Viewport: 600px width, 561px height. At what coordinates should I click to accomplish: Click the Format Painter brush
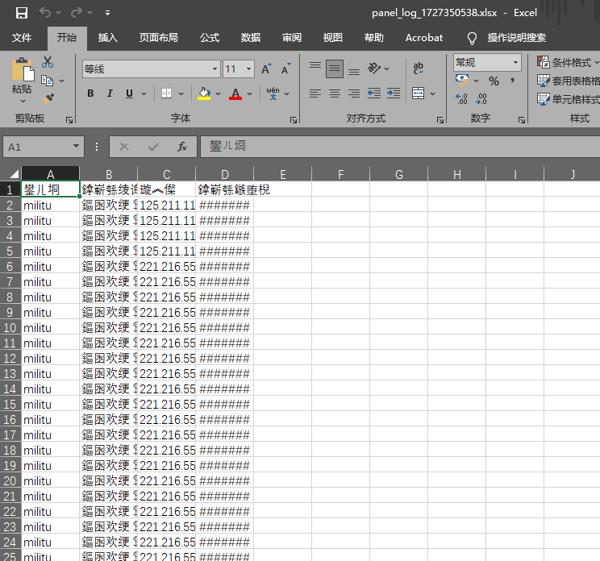tap(48, 99)
